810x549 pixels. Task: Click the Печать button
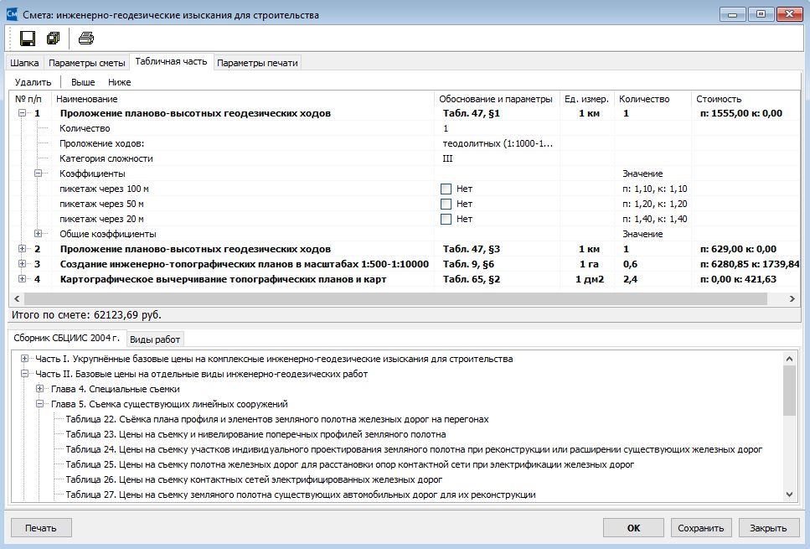pos(41,528)
